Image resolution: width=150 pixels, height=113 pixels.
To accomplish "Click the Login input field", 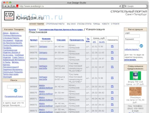I will pyautogui.click(x=132, y=36).
